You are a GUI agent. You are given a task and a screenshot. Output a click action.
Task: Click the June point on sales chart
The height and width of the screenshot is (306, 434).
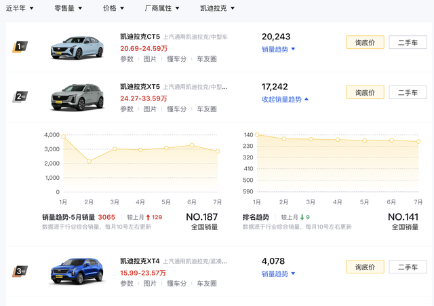tap(192, 145)
